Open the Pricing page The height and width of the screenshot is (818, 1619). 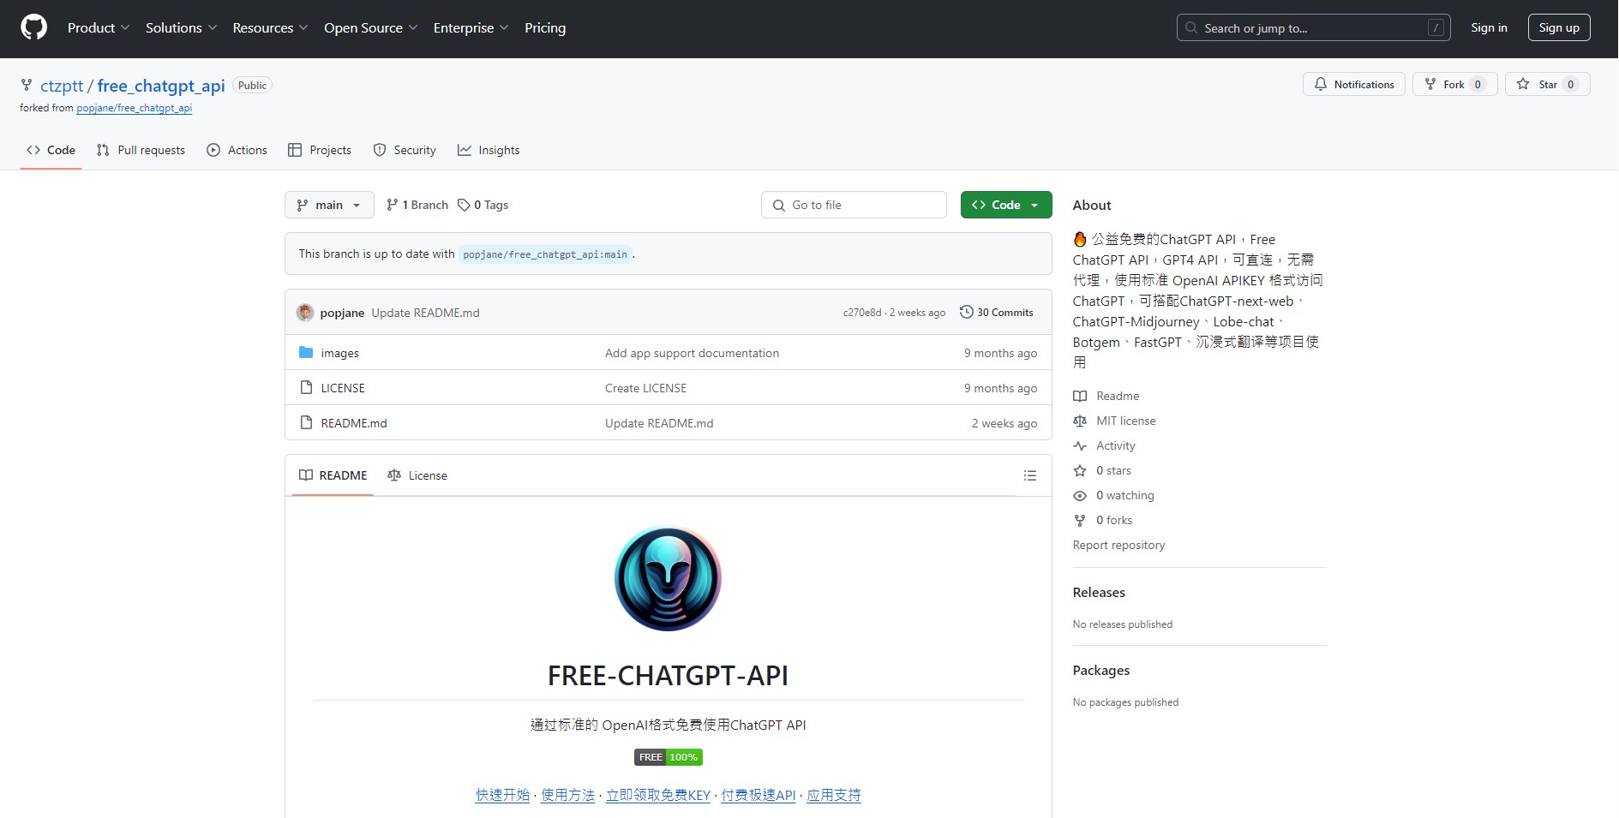click(545, 27)
